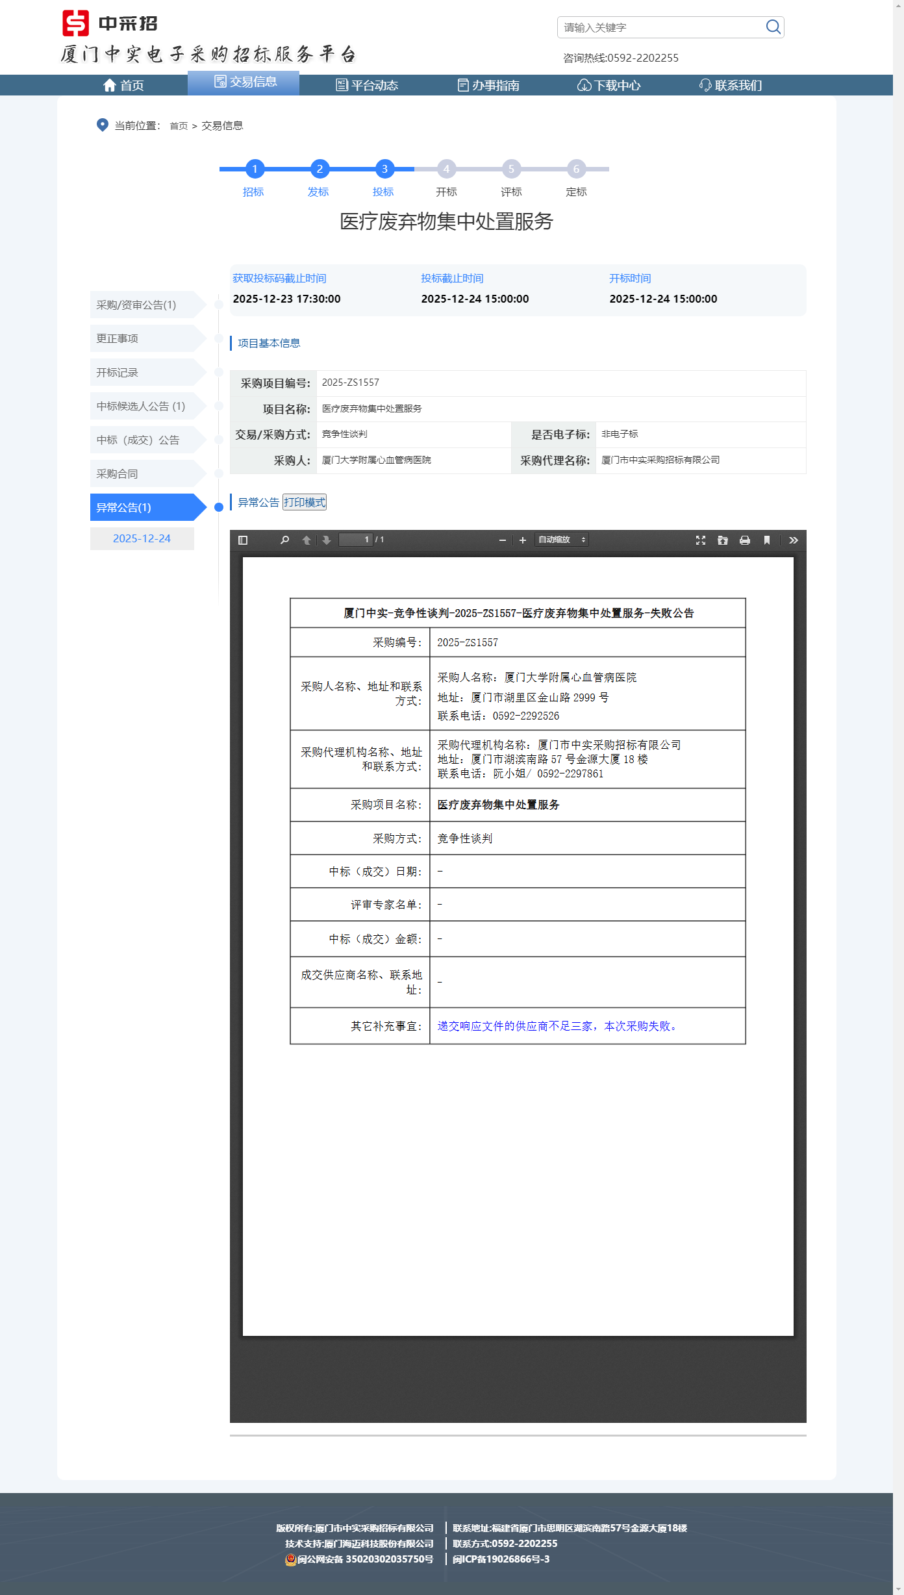
Task: Click the search magnifier icon
Action: [773, 27]
